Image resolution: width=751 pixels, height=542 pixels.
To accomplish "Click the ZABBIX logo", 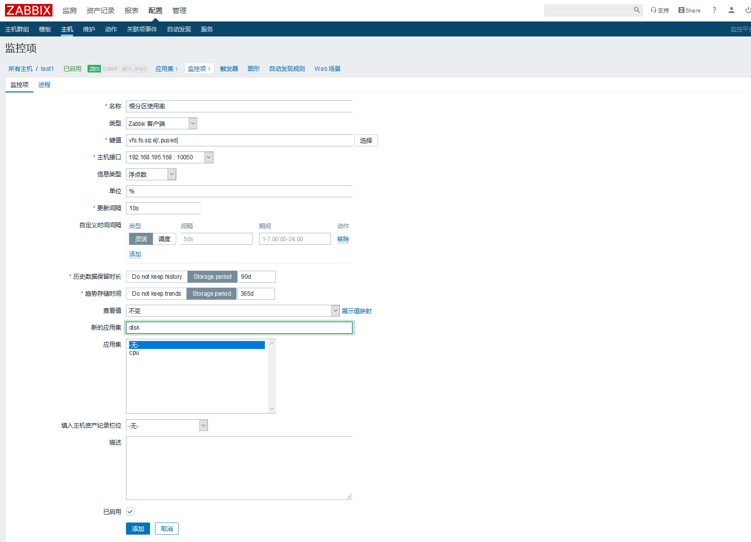I will [28, 10].
